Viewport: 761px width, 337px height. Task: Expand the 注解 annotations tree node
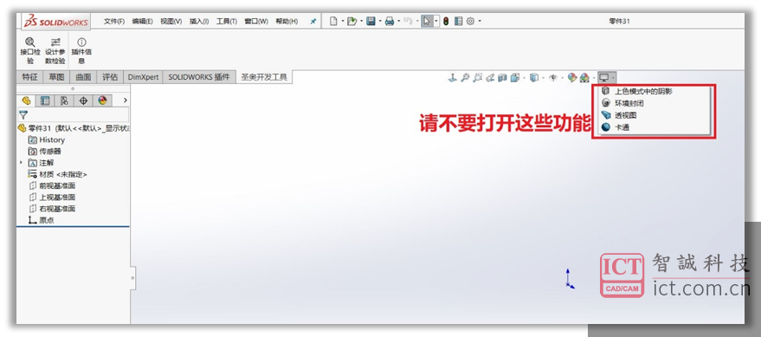pos(21,163)
